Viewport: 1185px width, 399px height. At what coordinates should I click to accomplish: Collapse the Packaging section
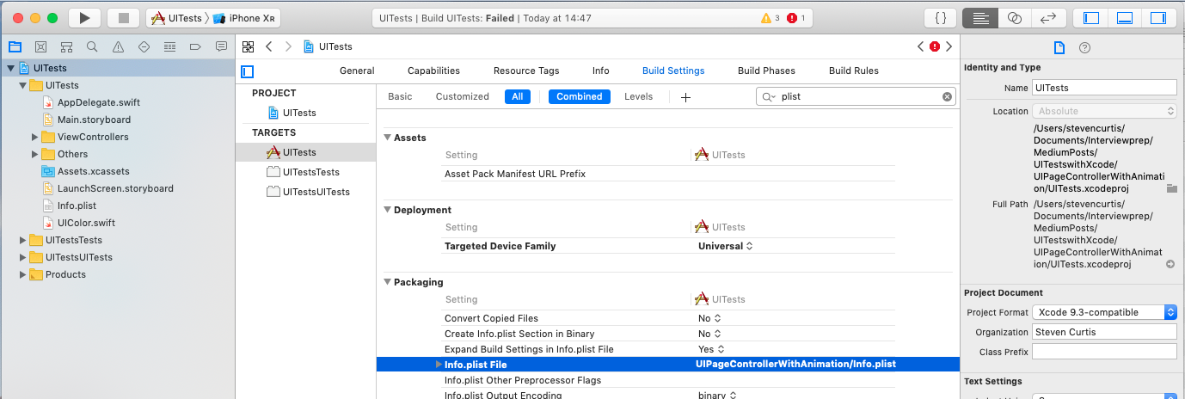coord(387,282)
